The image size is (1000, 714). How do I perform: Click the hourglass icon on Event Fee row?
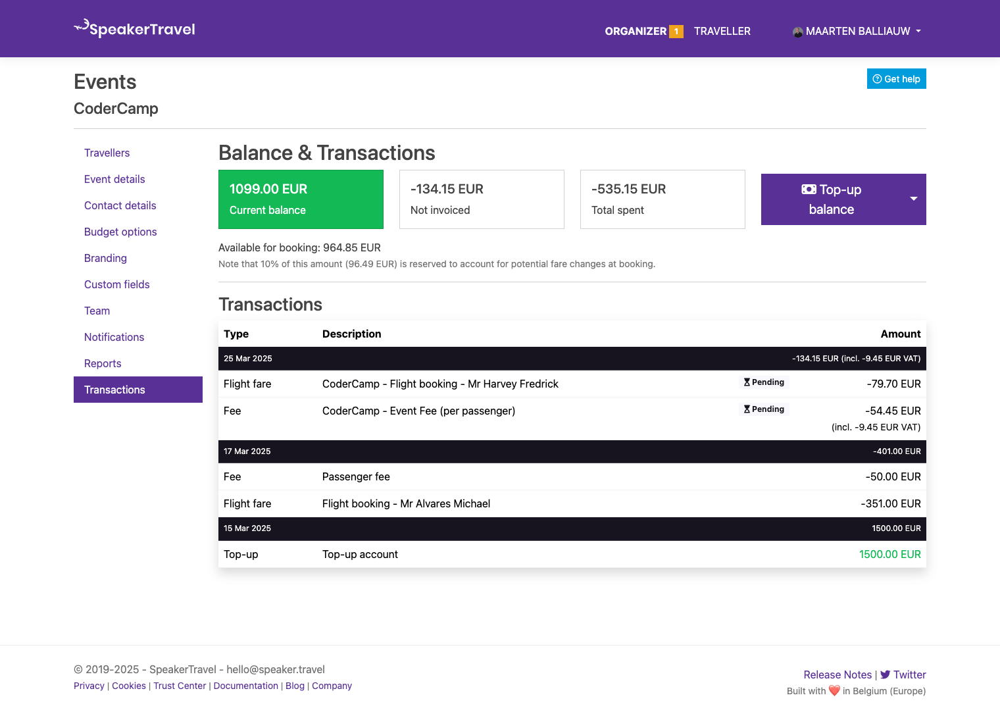(x=747, y=409)
